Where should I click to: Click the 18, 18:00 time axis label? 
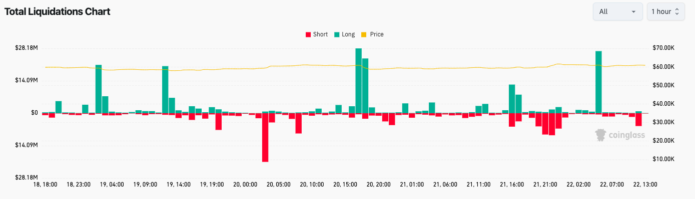click(x=46, y=184)
